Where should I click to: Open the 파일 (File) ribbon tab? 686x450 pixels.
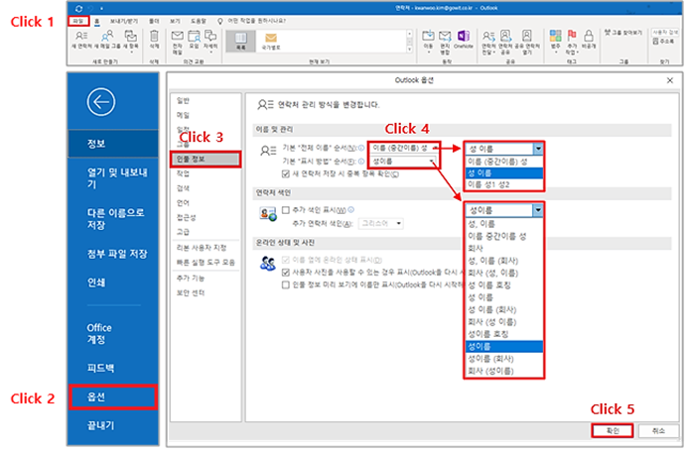[78, 21]
